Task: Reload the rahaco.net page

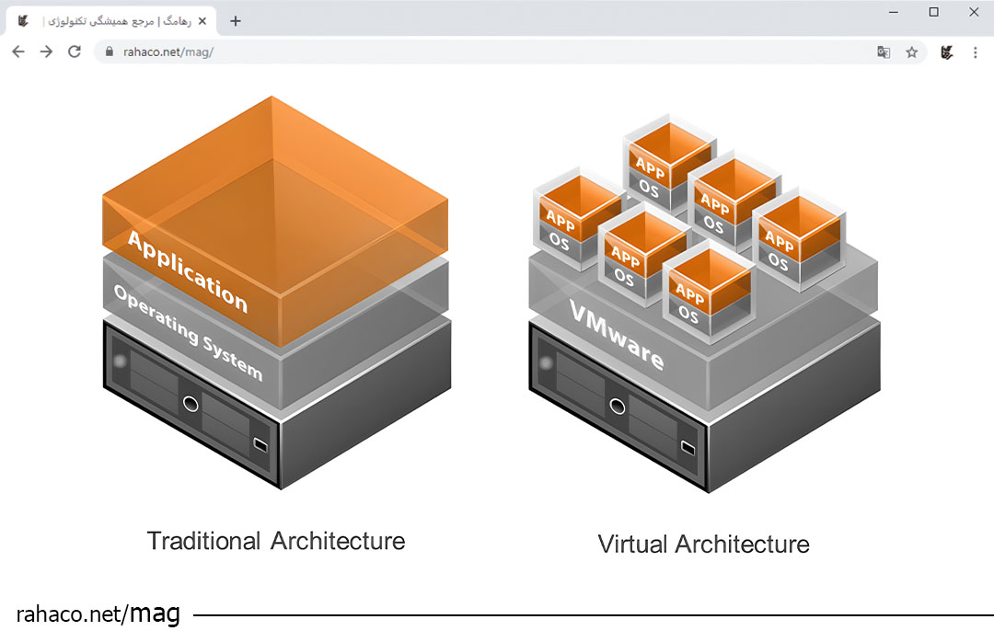Action: click(75, 52)
